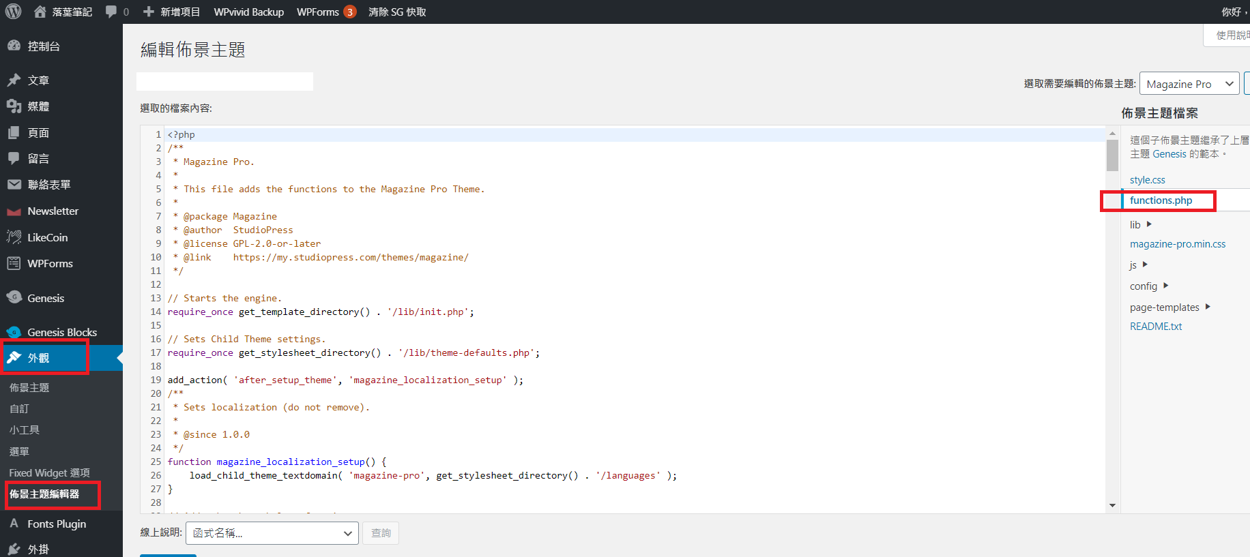
Task: Expand the lib folder
Action: (x=1149, y=224)
